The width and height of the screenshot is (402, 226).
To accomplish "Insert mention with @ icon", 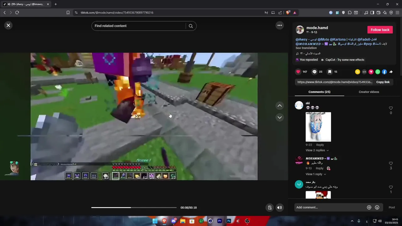I will (369, 207).
